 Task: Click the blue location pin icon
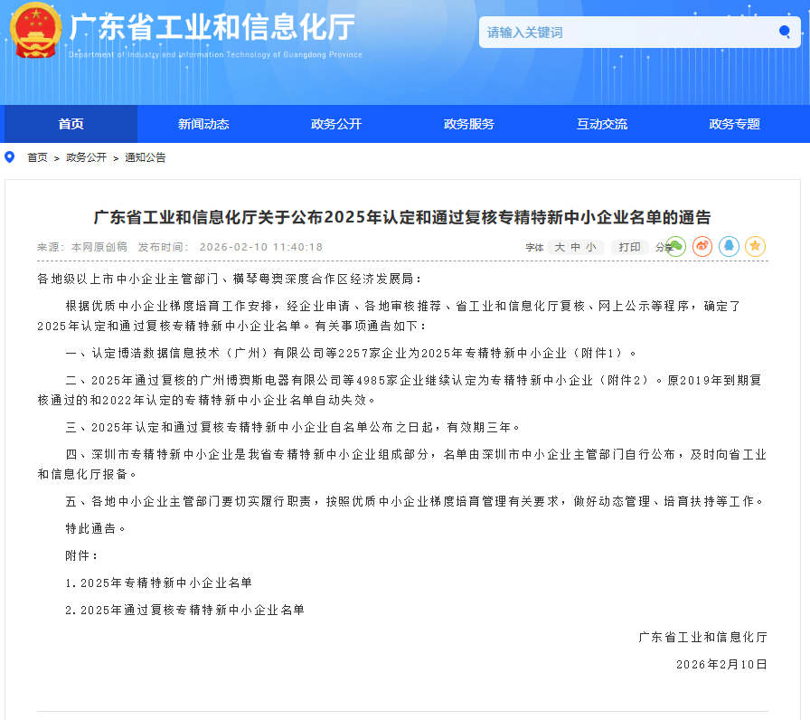pos(10,157)
